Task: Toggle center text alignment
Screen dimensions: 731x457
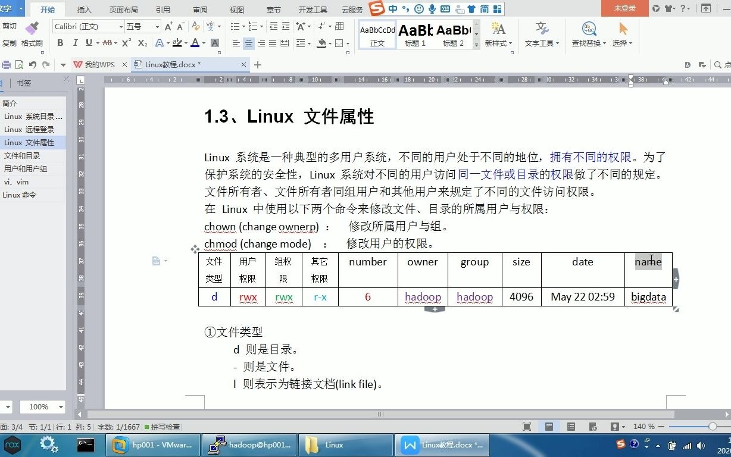Action: (x=248, y=43)
